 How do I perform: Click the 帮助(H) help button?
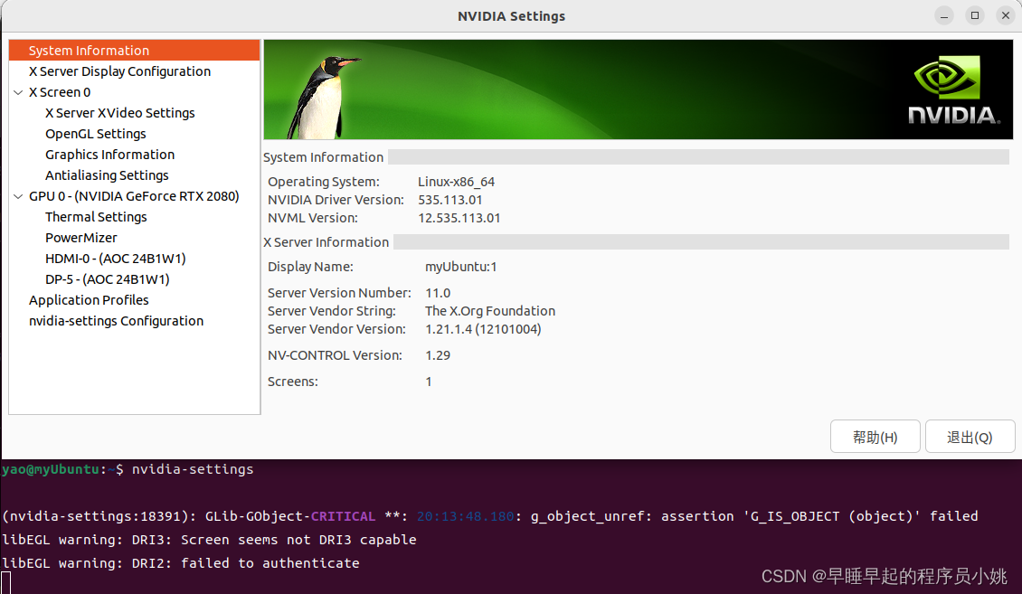pyautogui.click(x=875, y=437)
